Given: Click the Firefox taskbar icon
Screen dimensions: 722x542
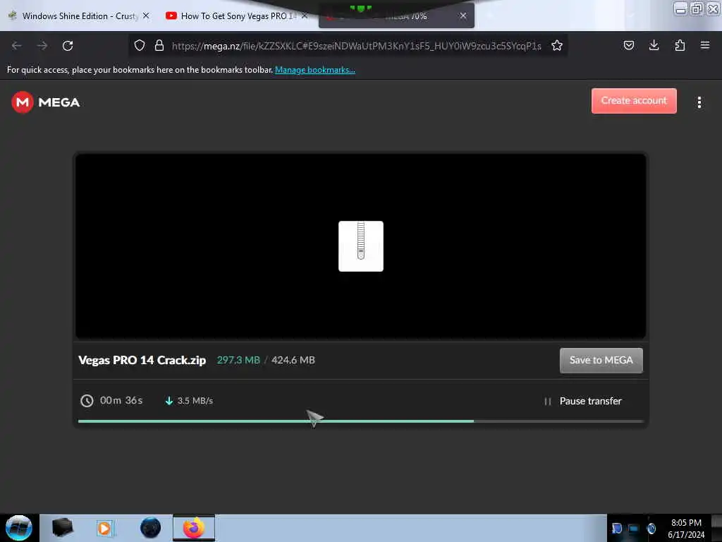Looking at the screenshot, I should [194, 528].
